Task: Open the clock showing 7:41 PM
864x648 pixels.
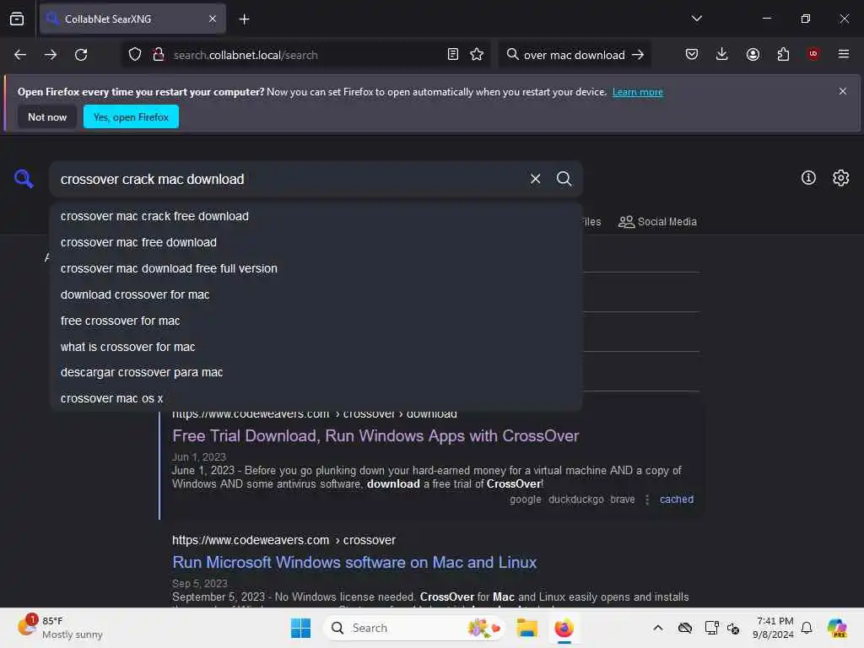Action: pos(774,628)
